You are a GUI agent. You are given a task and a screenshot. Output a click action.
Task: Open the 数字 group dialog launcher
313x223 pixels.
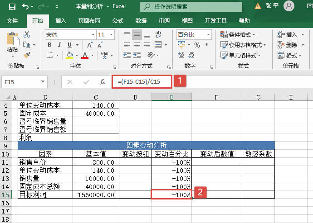pos(211,67)
